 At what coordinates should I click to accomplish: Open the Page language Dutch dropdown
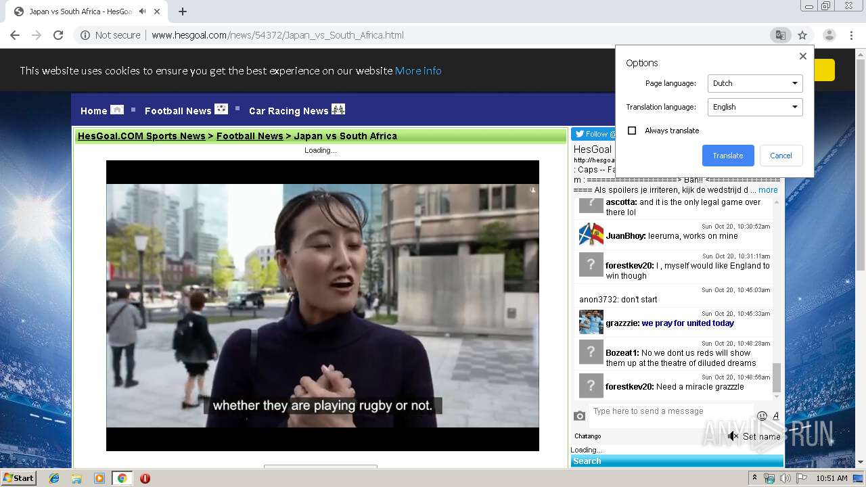pos(755,83)
